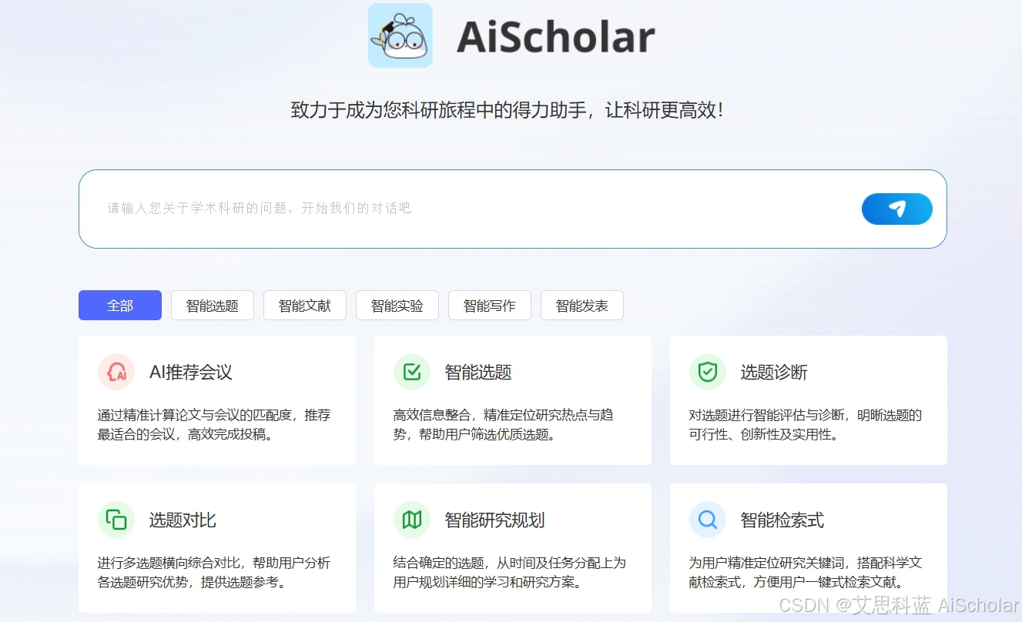1022x622 pixels.
Task: Click the 智能选题 checkmark icon
Action: click(x=412, y=373)
